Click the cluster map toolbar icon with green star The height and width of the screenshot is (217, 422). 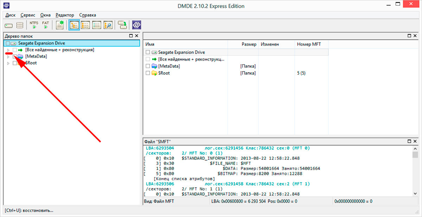coord(60,25)
